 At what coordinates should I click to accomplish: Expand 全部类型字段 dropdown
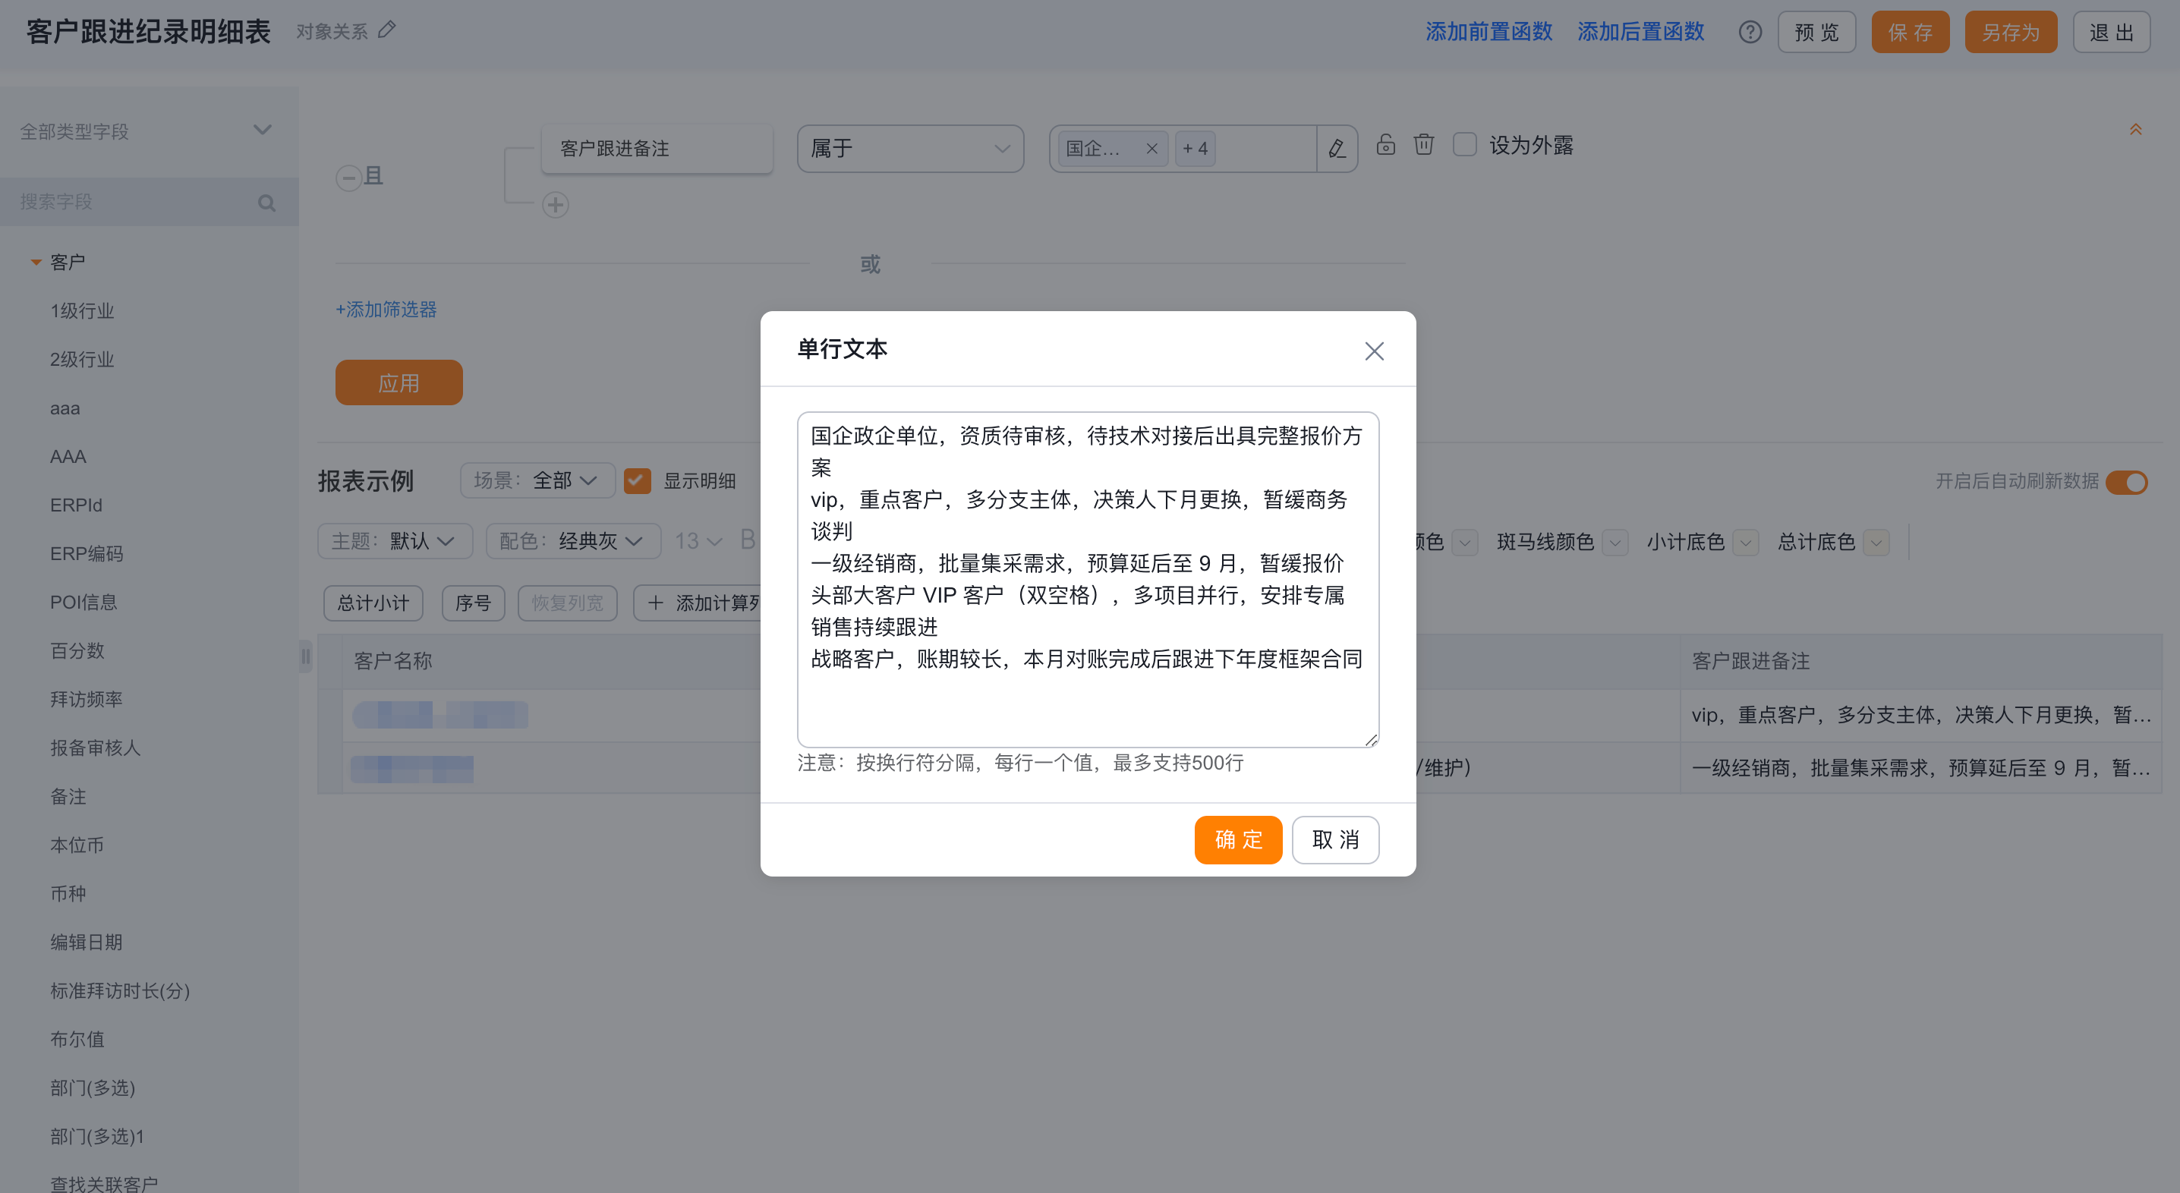149,131
